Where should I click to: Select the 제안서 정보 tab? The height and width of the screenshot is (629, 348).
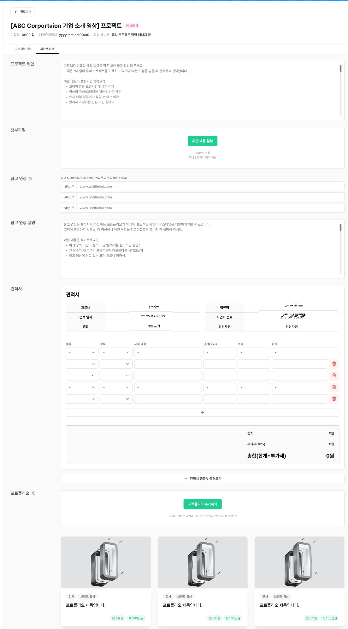coord(47,49)
